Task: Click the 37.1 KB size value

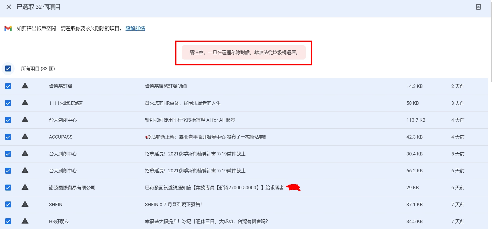Action: [x=414, y=205]
